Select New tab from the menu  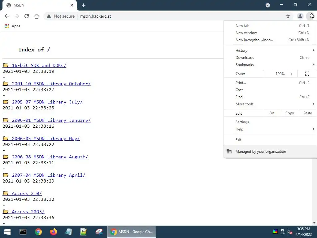tap(270, 26)
